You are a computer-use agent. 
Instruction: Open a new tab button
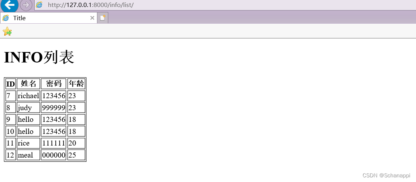(x=103, y=18)
